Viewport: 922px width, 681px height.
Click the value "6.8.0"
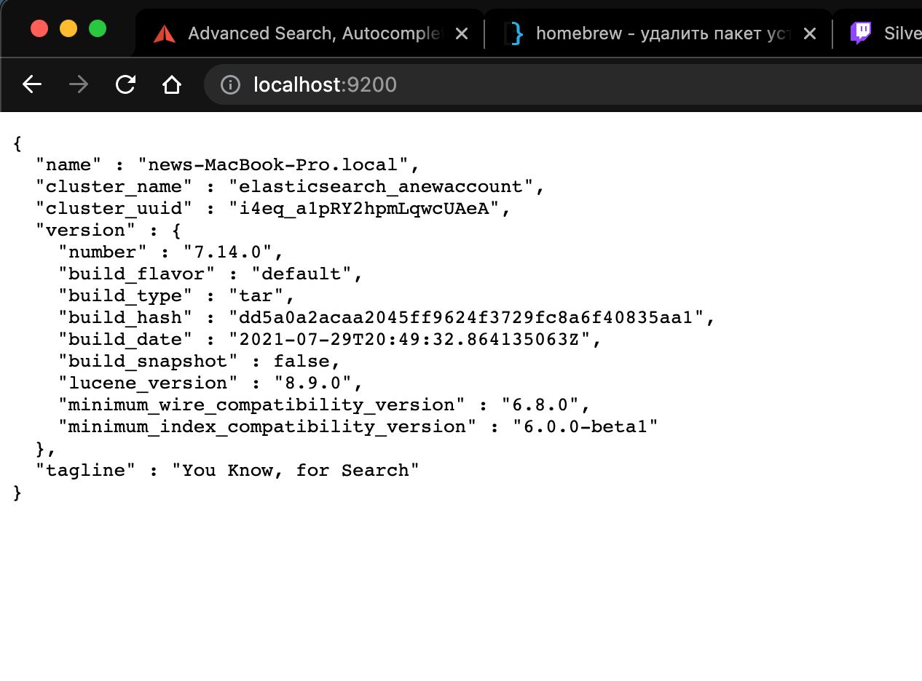[x=540, y=405]
